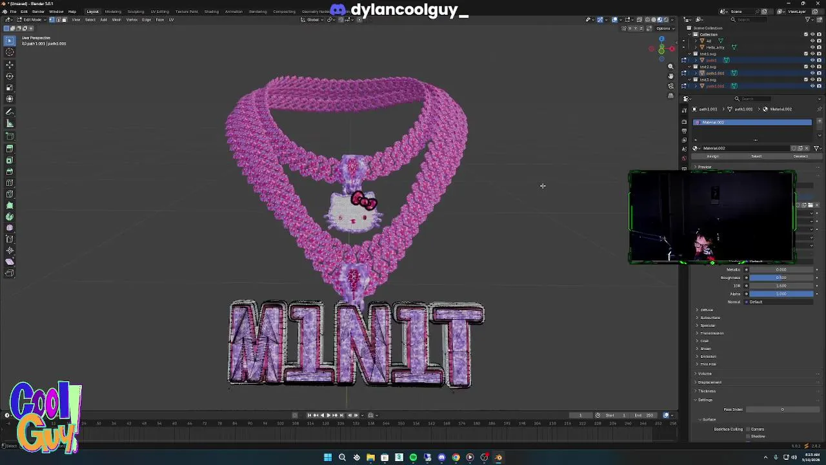Select the Loop Cut tool
The width and height of the screenshot is (826, 465).
tap(10, 183)
